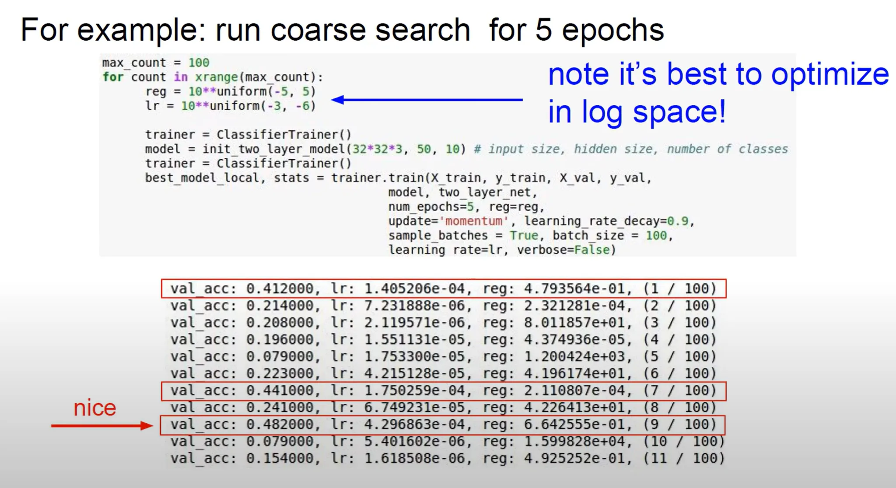Click the red 'nice' label
896x488 pixels.
click(94, 408)
